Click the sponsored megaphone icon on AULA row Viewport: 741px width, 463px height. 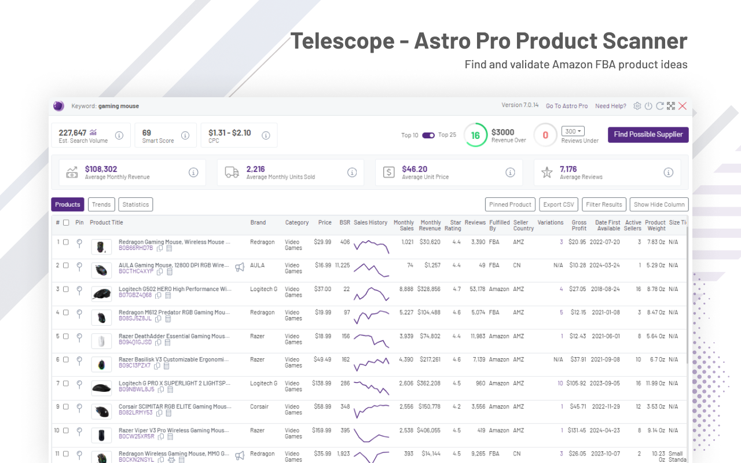(x=240, y=267)
